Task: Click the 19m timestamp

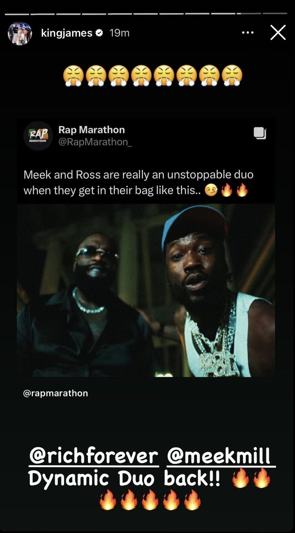Action: [119, 33]
